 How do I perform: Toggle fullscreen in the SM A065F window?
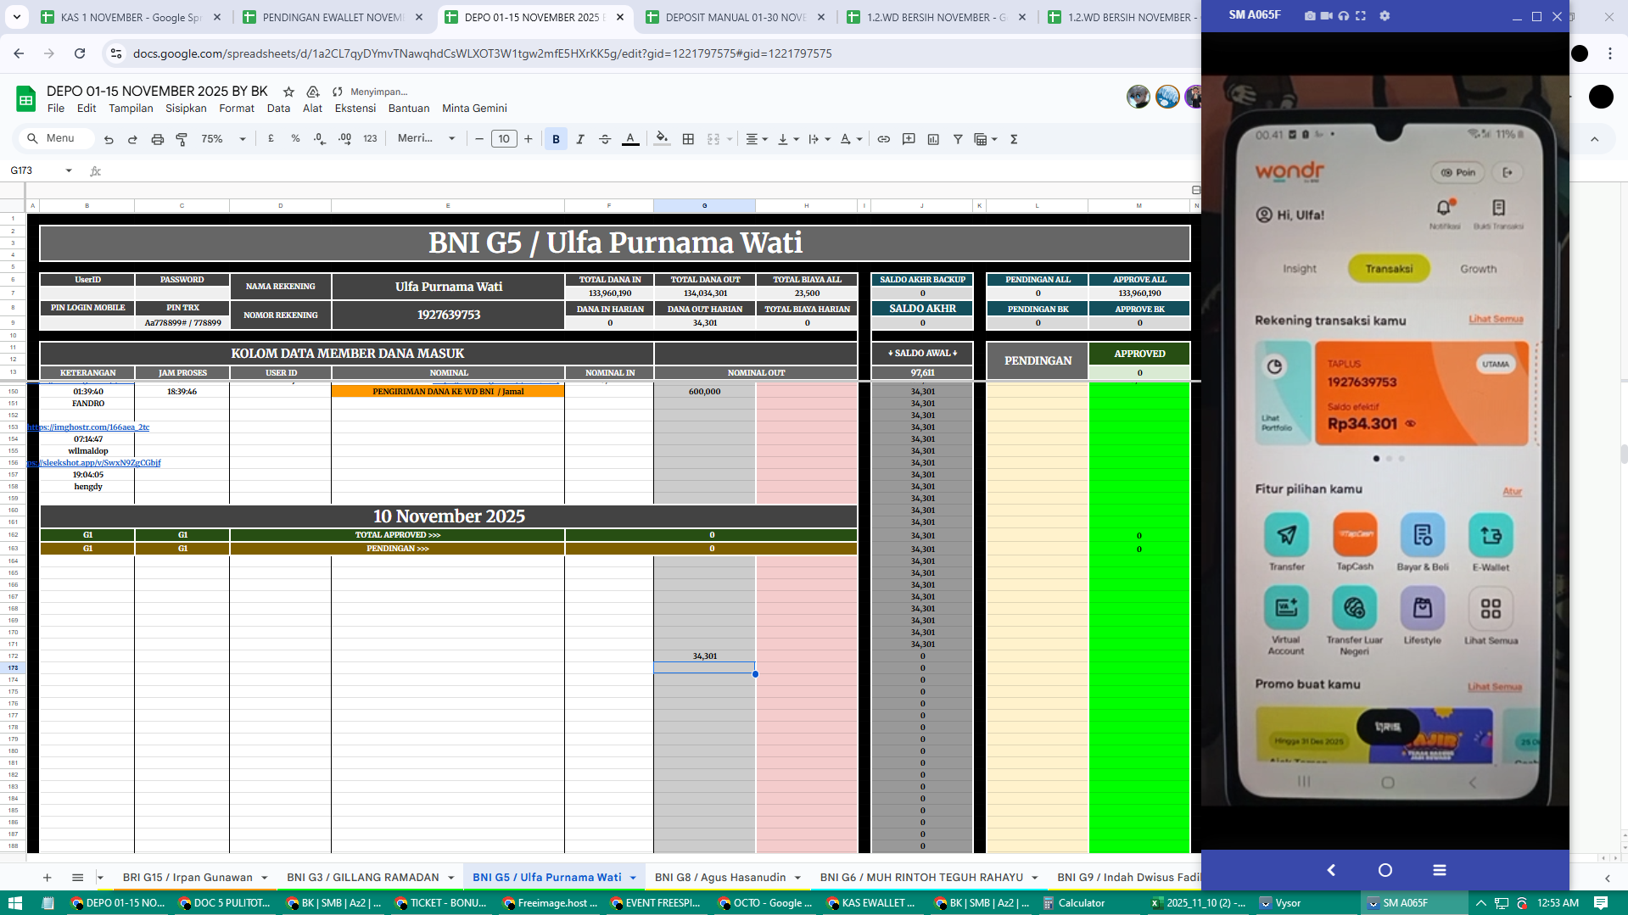1361,16
